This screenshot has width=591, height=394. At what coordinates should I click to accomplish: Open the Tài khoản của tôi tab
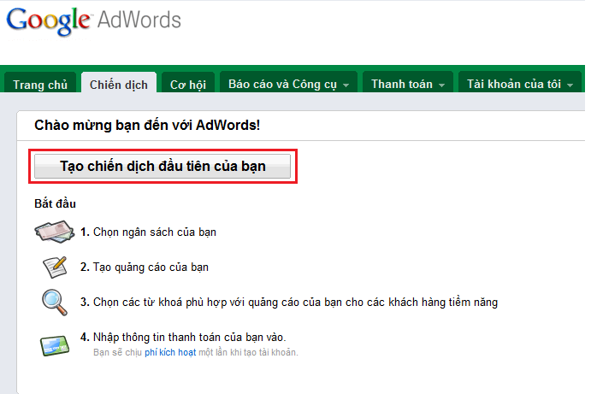520,84
